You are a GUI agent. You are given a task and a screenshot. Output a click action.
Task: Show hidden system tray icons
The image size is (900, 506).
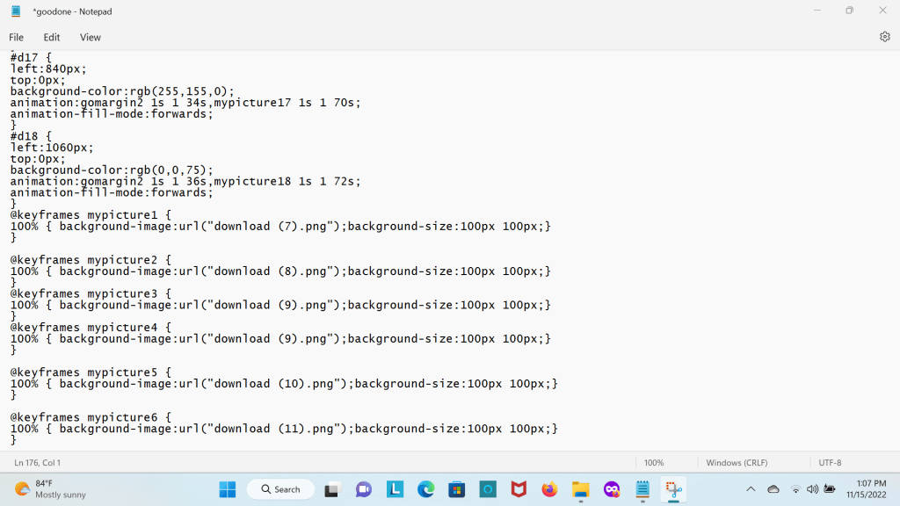tap(751, 489)
